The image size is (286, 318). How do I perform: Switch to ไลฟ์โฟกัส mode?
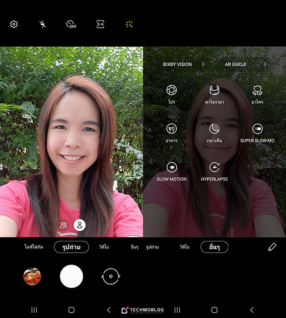34,247
